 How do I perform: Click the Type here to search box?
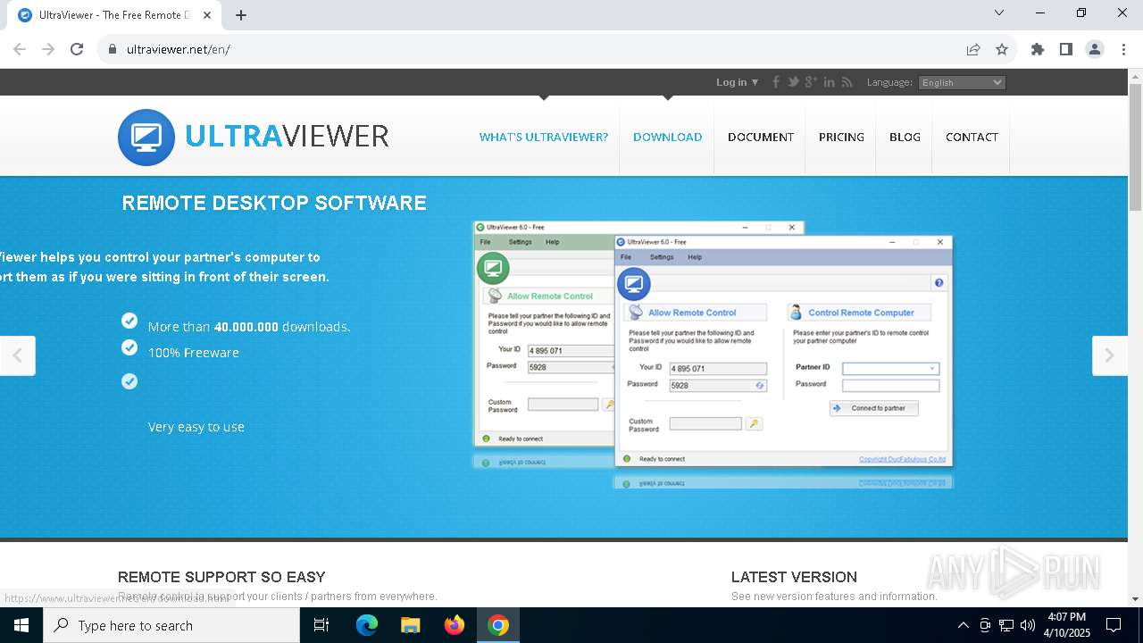tap(171, 625)
